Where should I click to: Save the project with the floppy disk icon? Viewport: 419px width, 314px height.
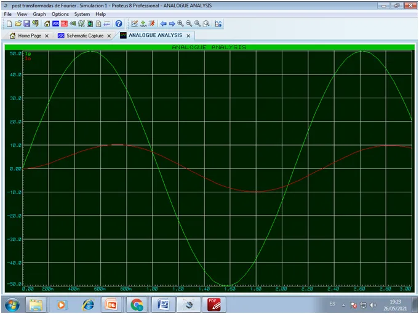26,24
